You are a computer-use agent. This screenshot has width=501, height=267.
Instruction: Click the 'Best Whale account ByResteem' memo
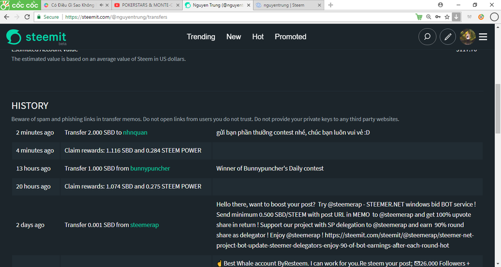343,263
